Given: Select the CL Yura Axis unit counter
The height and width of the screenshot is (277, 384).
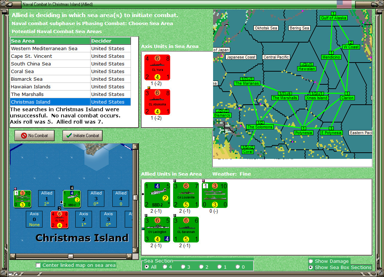Looking at the screenshot, I should [157, 67].
